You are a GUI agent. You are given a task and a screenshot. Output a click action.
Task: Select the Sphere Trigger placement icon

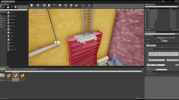pos(8,49)
